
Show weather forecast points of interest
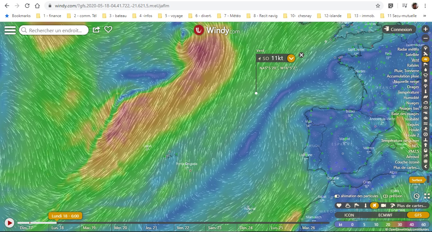coord(348,205)
